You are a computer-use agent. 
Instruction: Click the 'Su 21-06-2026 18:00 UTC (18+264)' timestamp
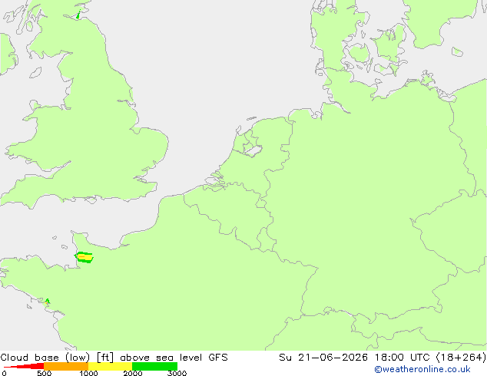383,358
